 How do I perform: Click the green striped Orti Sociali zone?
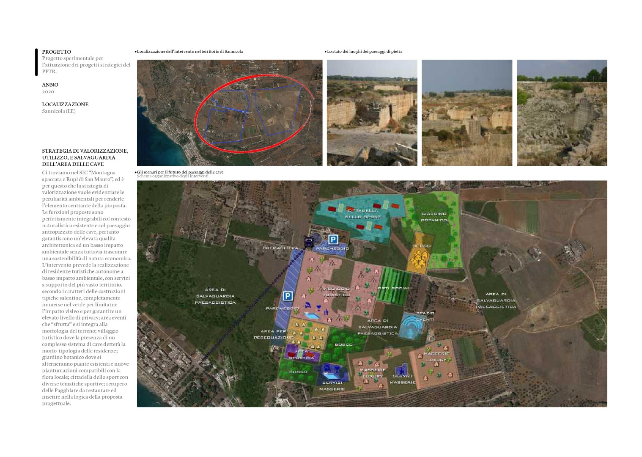(x=394, y=286)
